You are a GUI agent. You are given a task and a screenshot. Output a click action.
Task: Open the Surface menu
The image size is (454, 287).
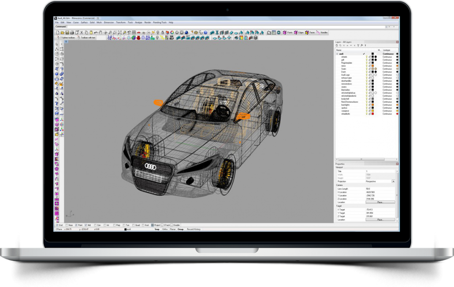84,22
